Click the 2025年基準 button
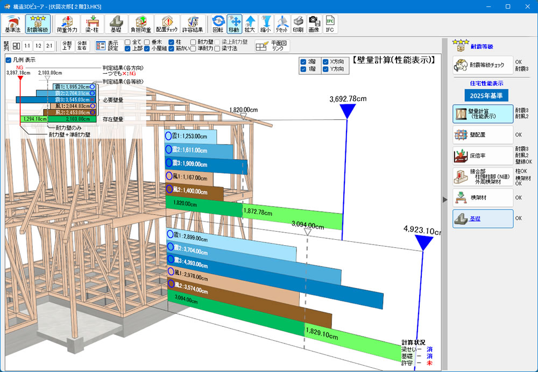Image resolution: width=538 pixels, height=372 pixels. 486,96
